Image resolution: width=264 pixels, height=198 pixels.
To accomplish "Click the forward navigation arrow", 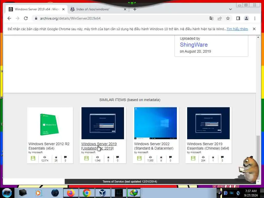I will point(18,18).
